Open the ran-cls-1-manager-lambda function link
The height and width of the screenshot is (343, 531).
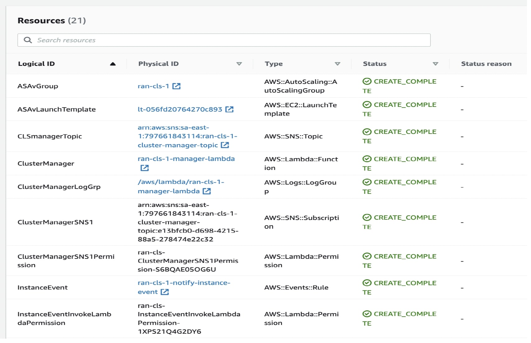coord(186,159)
